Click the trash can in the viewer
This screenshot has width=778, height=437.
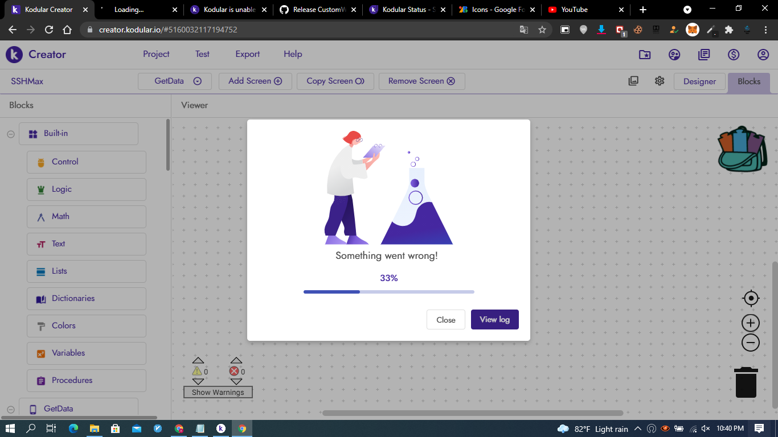[746, 382]
